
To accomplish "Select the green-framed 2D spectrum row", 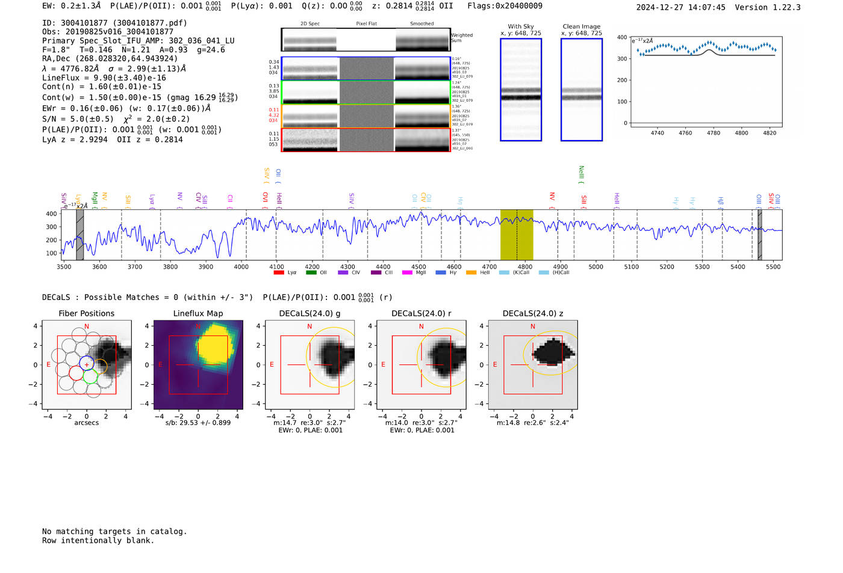I will (x=366, y=93).
